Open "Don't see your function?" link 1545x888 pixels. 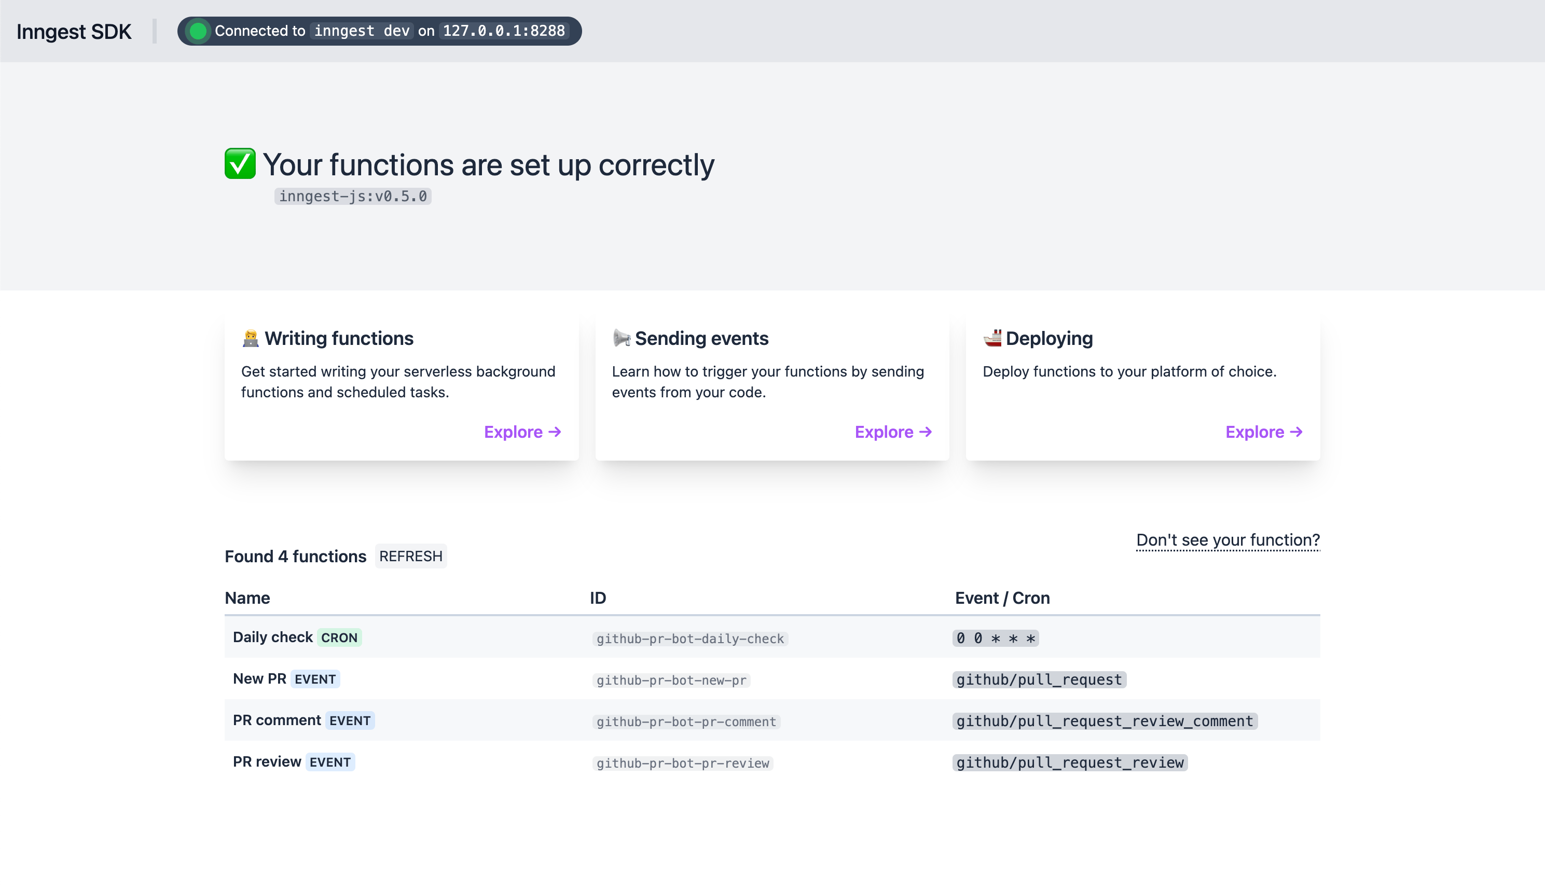[x=1228, y=540]
